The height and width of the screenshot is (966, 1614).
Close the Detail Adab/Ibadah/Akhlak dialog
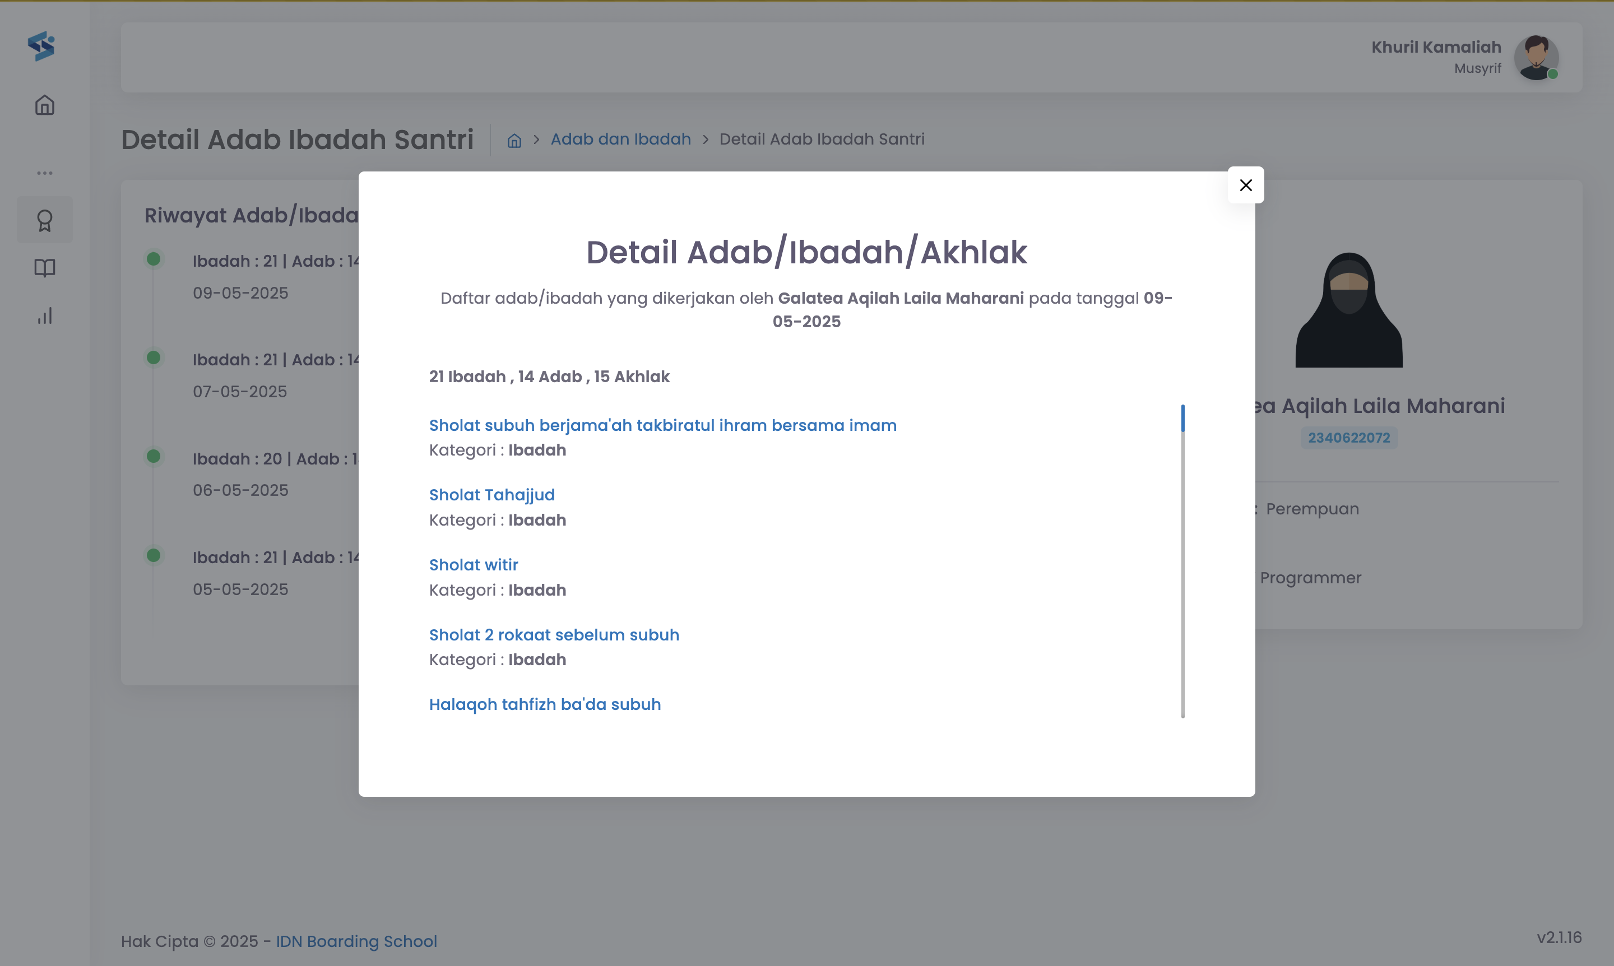1245,185
